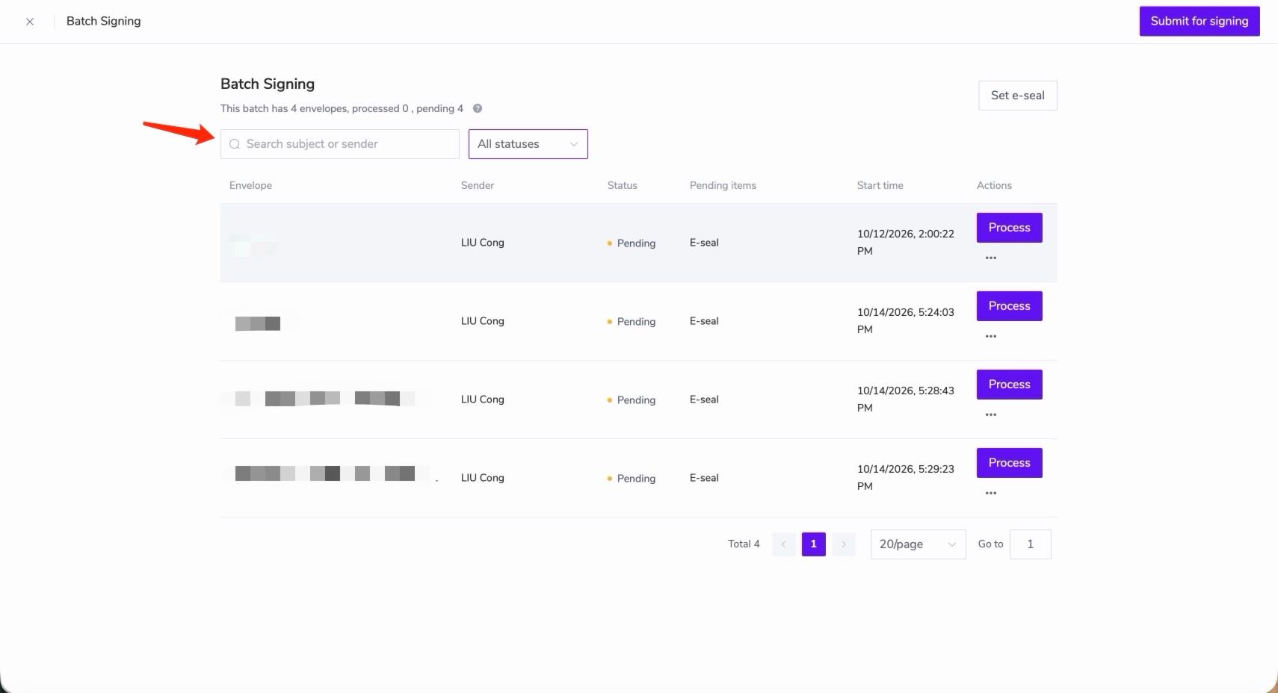Click the Envelope column header
The image size is (1278, 693).
coord(250,185)
